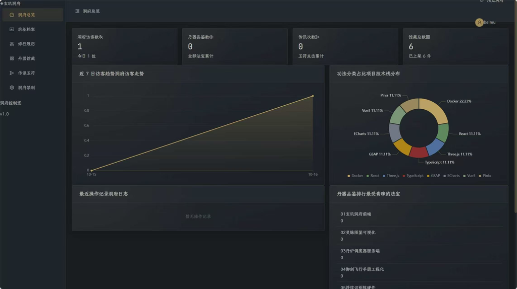Click the 馆藏总数 statistics card

coord(455,46)
